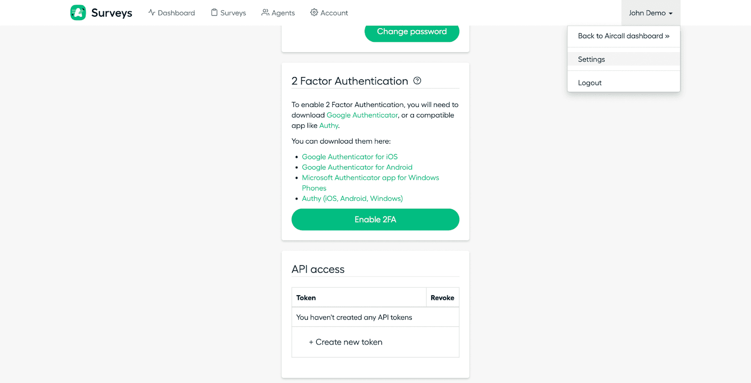Open Google Authenticator for Android link
Viewport: 751px width, 383px height.
357,167
